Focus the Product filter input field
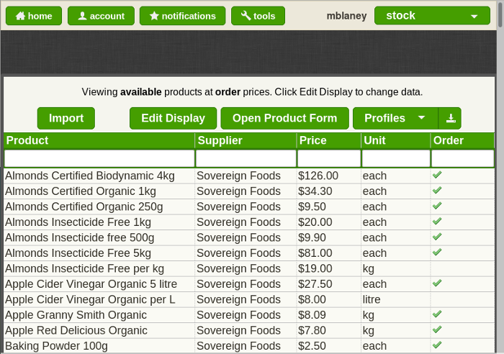 coord(99,158)
